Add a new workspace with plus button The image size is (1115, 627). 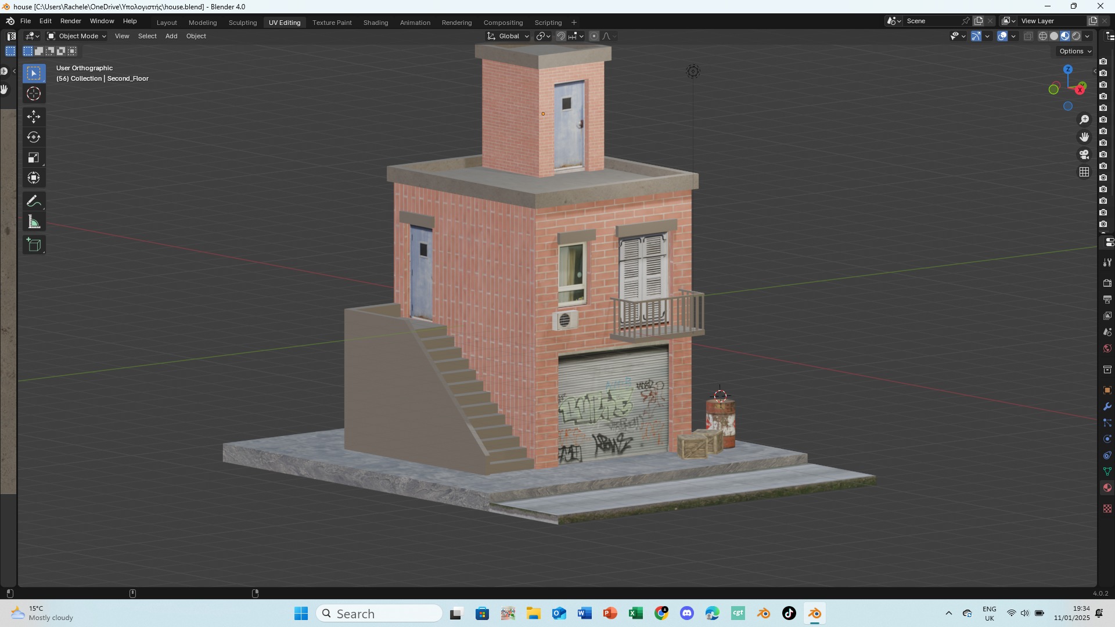(x=574, y=23)
